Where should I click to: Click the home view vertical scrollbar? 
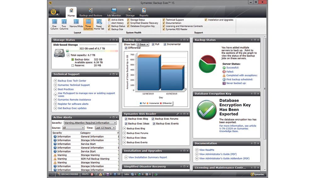265,89
